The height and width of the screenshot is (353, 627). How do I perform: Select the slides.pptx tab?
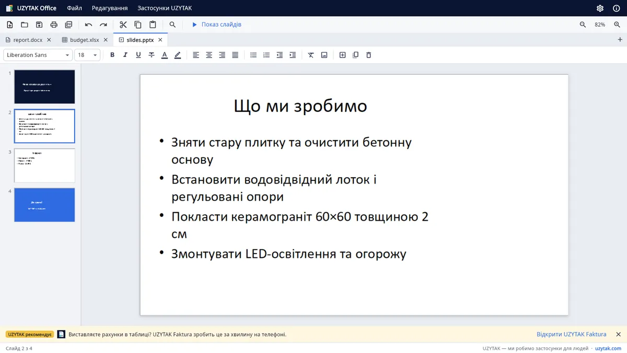141,40
